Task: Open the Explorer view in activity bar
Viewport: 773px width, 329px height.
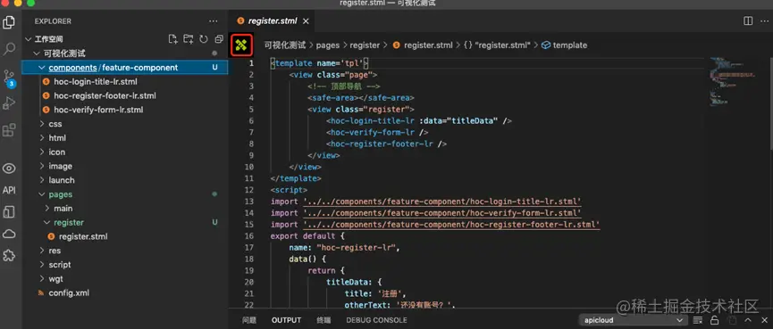Action: coord(9,22)
